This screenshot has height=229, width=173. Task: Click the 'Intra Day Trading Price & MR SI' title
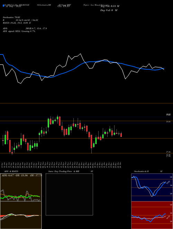coord(71,171)
